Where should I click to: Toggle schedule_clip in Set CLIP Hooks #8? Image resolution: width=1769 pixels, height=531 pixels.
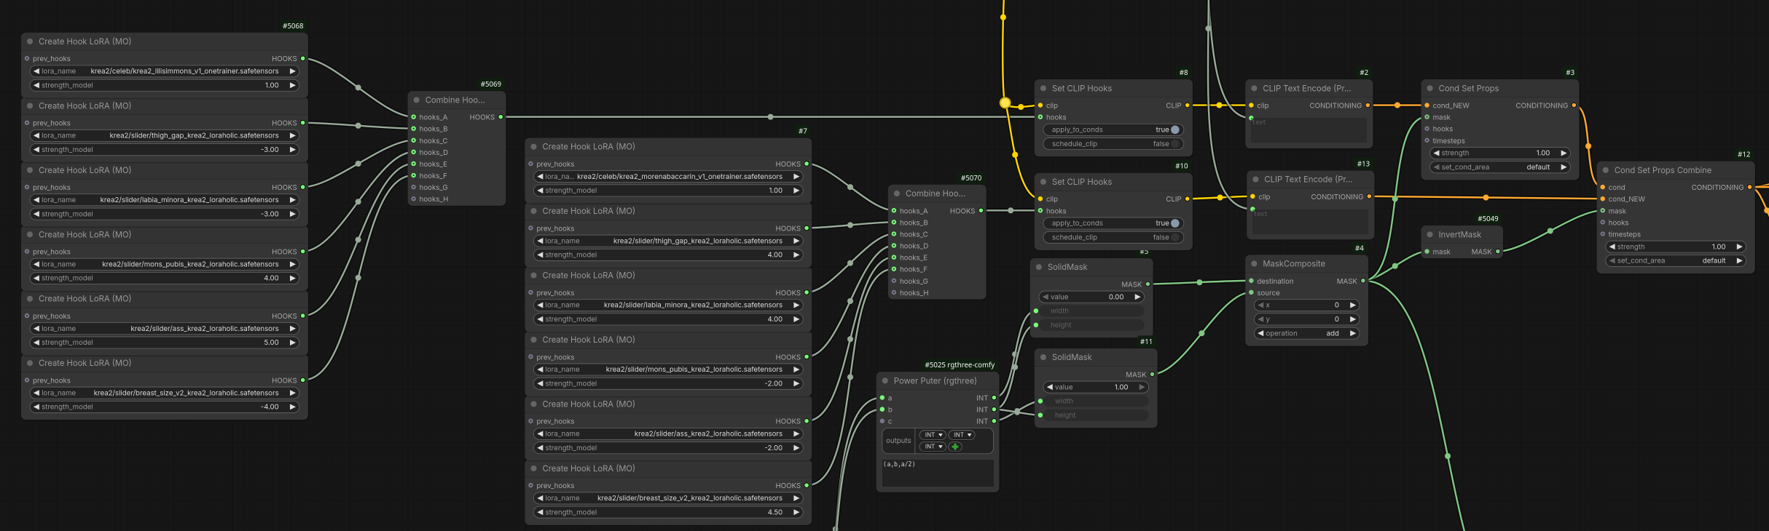tap(1113, 144)
